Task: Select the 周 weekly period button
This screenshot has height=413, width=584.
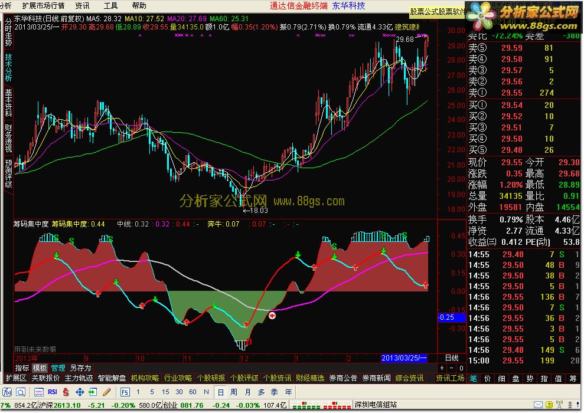Action: coord(234,392)
